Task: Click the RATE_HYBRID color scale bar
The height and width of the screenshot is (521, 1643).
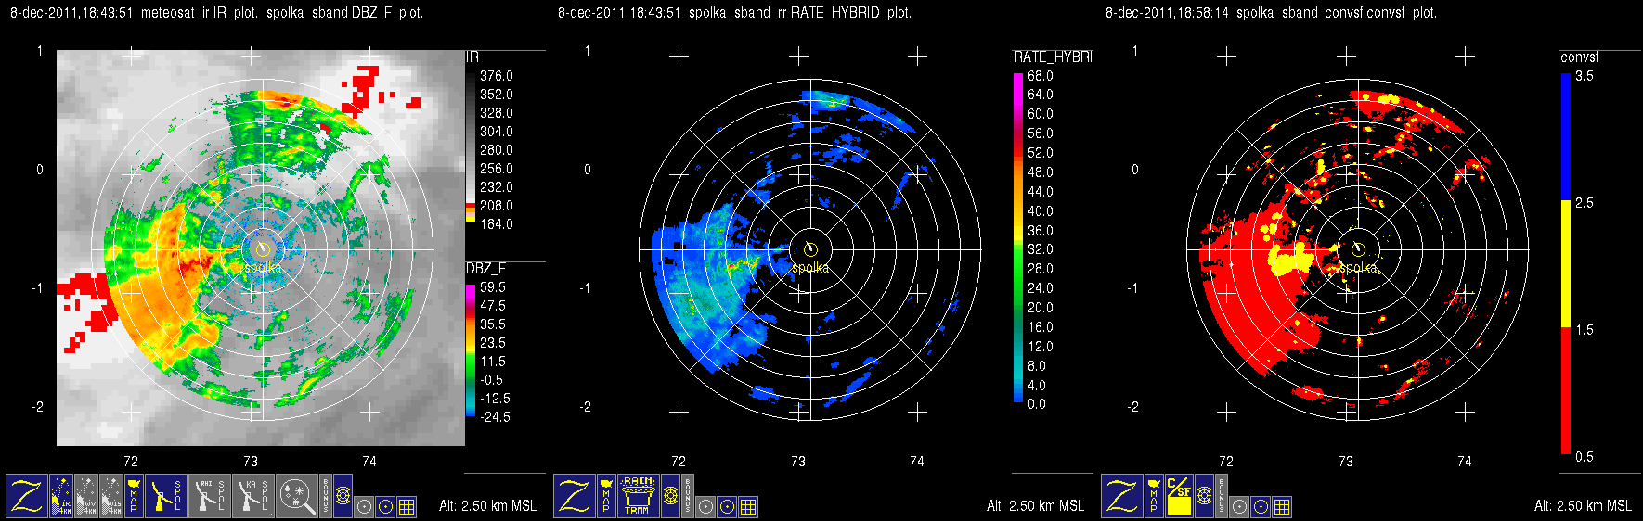Action: click(1018, 237)
